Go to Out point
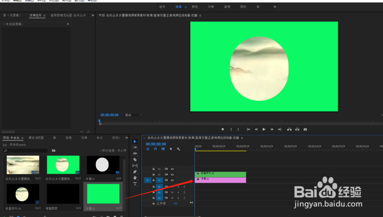Image resolution: width=383 pixels, height=217 pixels. [x=280, y=130]
